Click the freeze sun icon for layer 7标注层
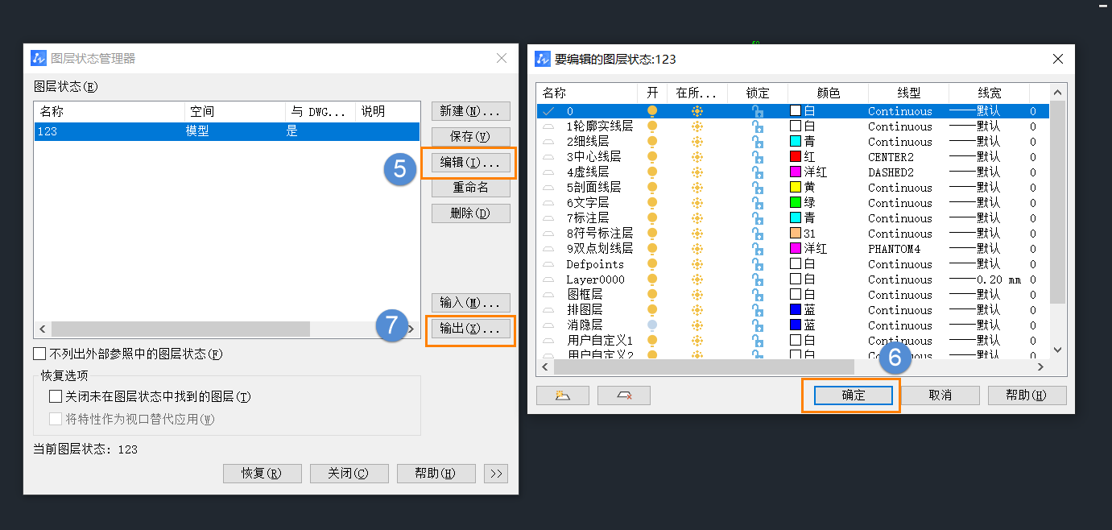The height and width of the screenshot is (530, 1112). click(x=697, y=218)
